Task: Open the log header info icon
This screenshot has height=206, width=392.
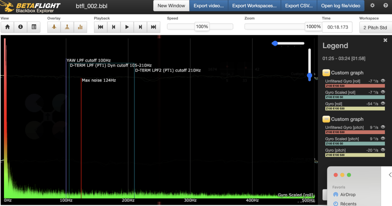Action: pyautogui.click(x=20, y=27)
